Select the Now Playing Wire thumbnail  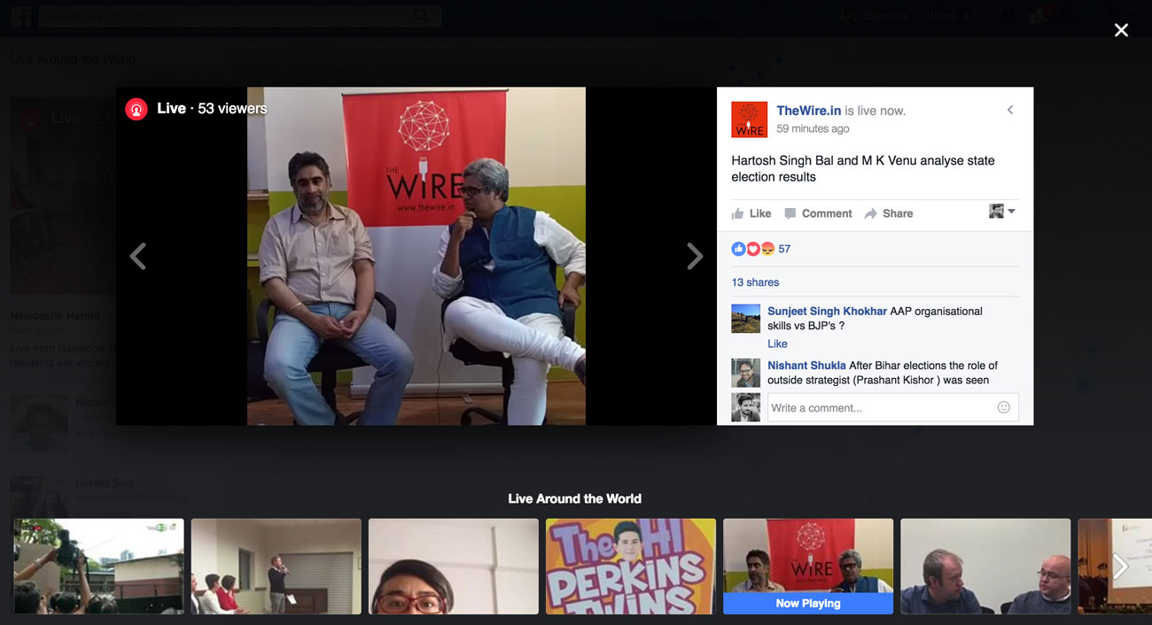807,566
